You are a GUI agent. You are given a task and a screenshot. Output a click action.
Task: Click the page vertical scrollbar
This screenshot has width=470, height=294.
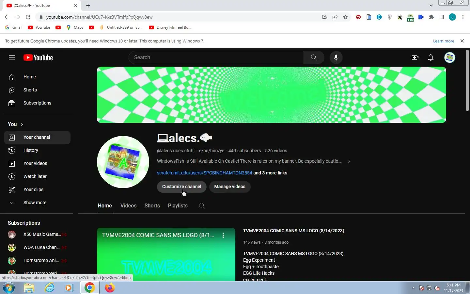[467, 80]
